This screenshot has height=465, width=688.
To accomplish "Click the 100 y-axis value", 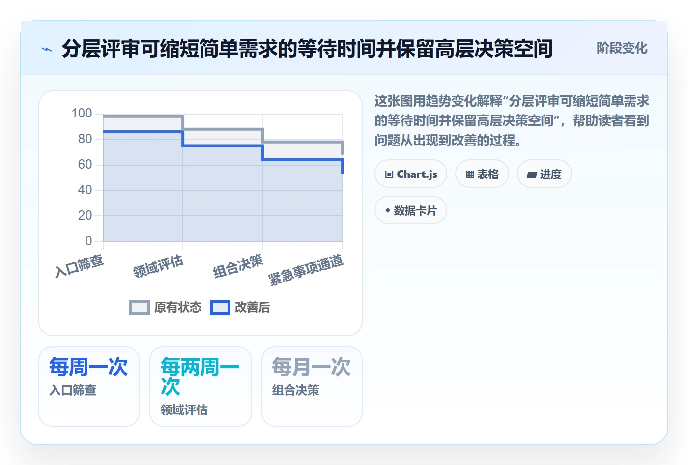I will 82,114.
